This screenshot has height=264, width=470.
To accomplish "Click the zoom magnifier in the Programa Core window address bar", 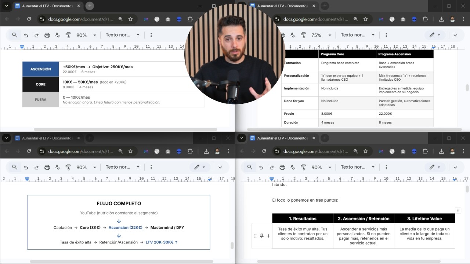I will point(355,19).
